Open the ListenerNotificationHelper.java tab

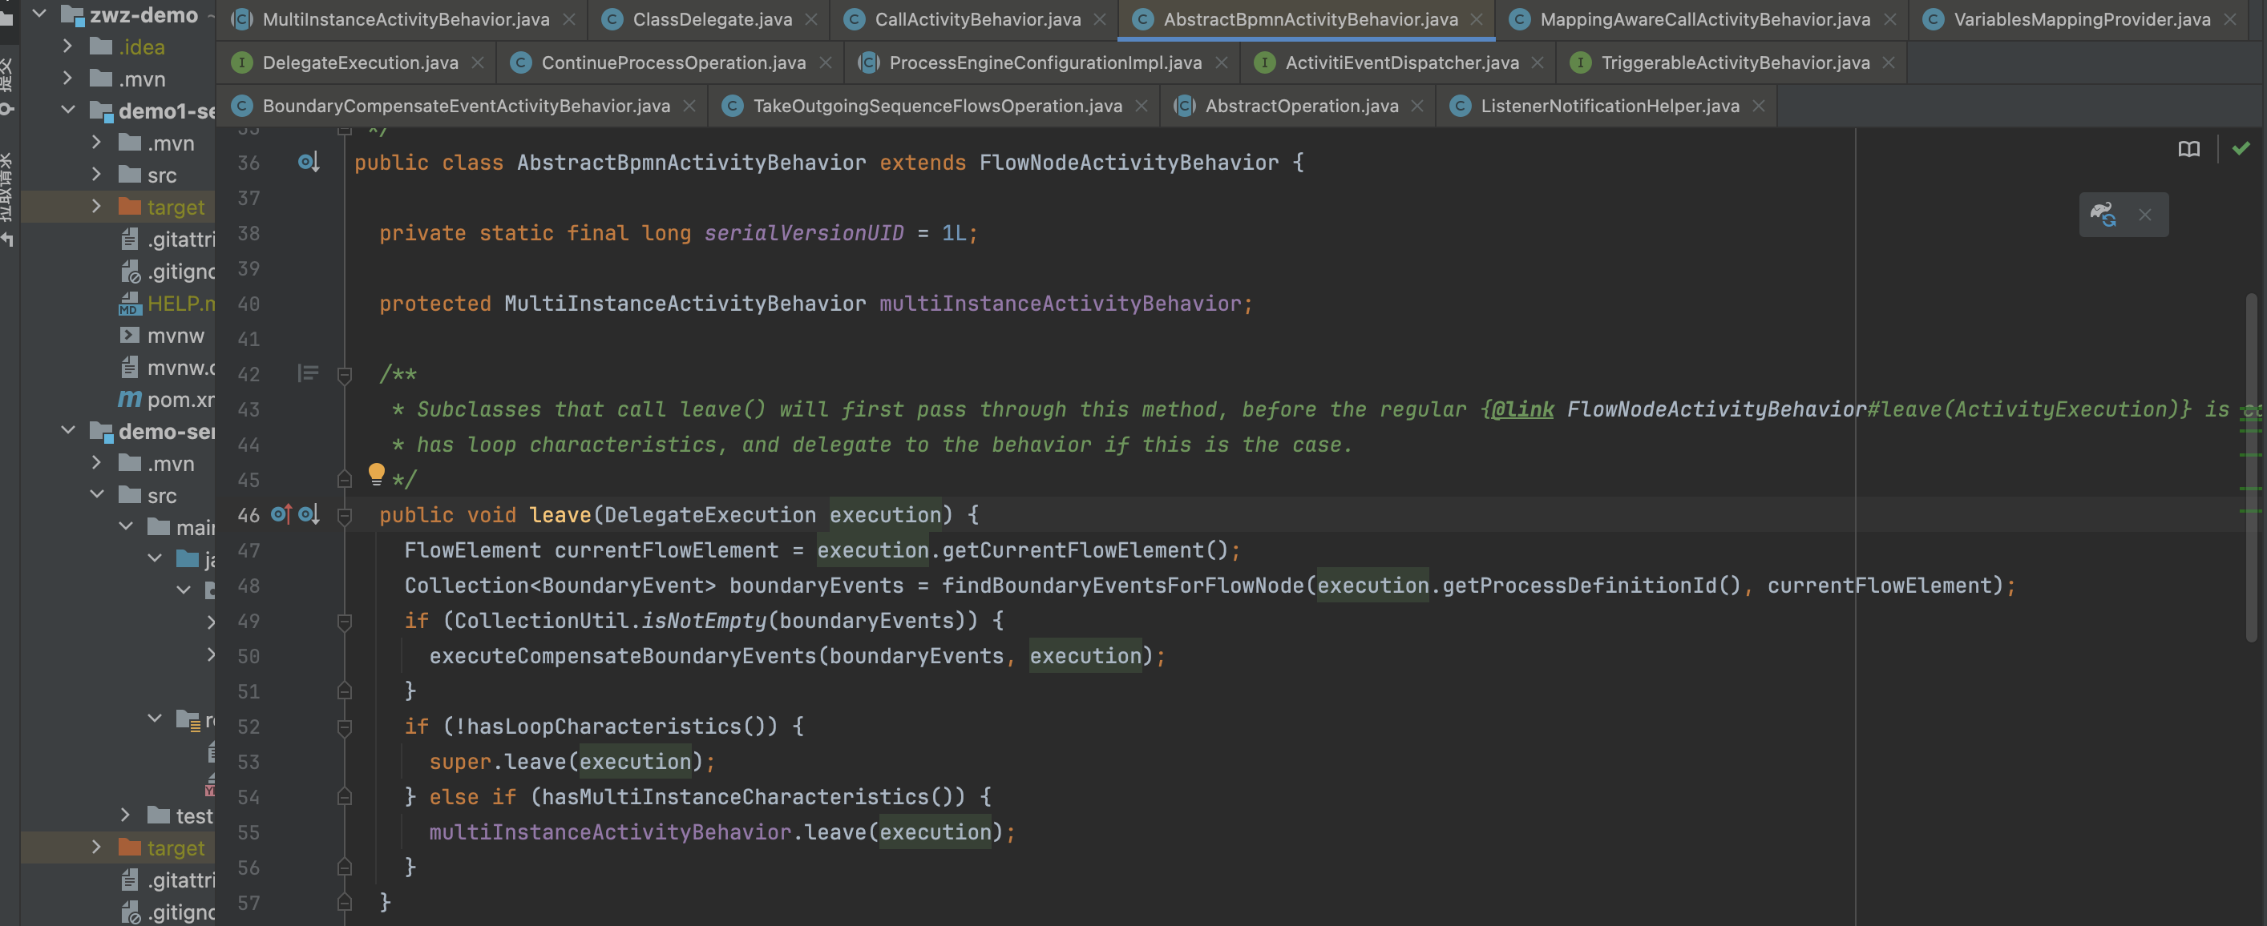click(x=1609, y=107)
